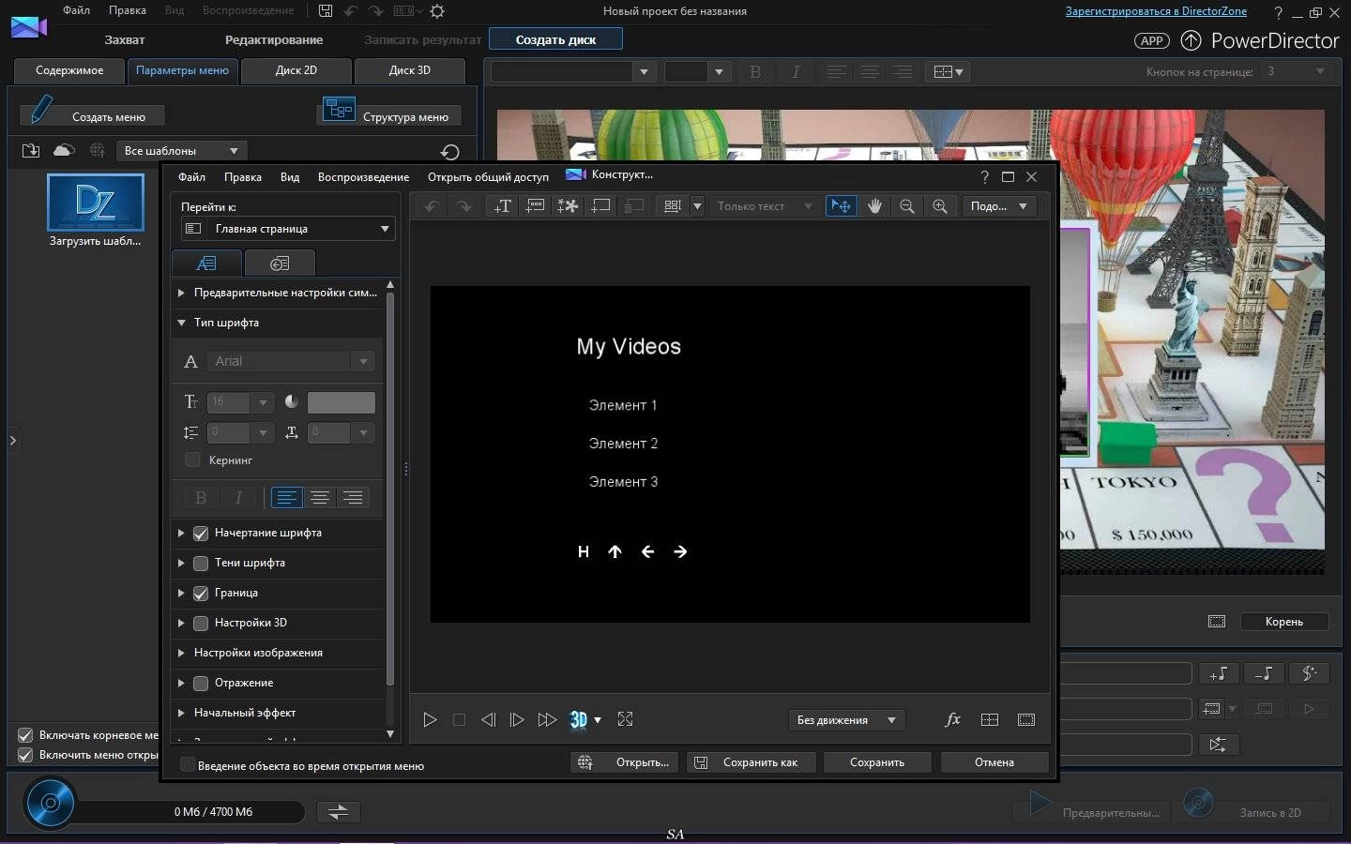Click the up arrow navigation button in preview

(615, 551)
